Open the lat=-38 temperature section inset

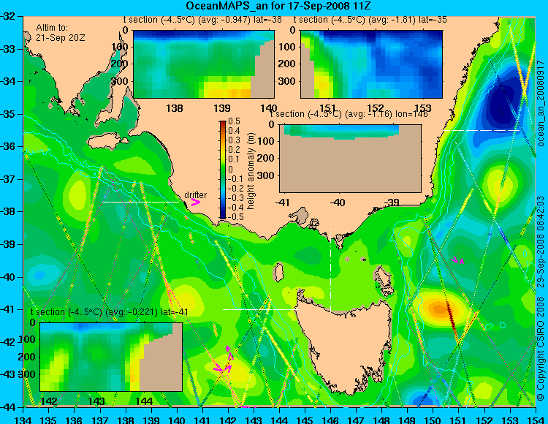[x=204, y=64]
